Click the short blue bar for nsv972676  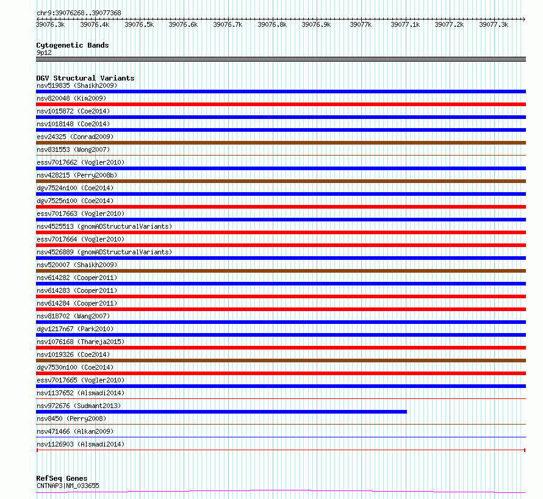pyautogui.click(x=221, y=412)
